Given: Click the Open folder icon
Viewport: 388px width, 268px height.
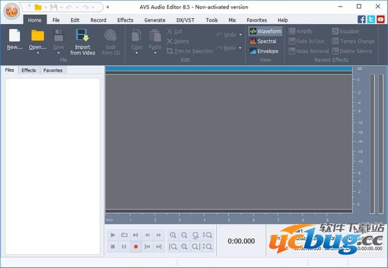Looking at the screenshot, I should pos(38,36).
